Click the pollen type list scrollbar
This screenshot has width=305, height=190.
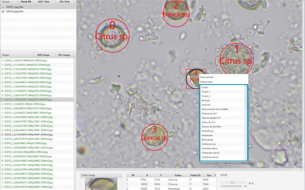pos(246,97)
